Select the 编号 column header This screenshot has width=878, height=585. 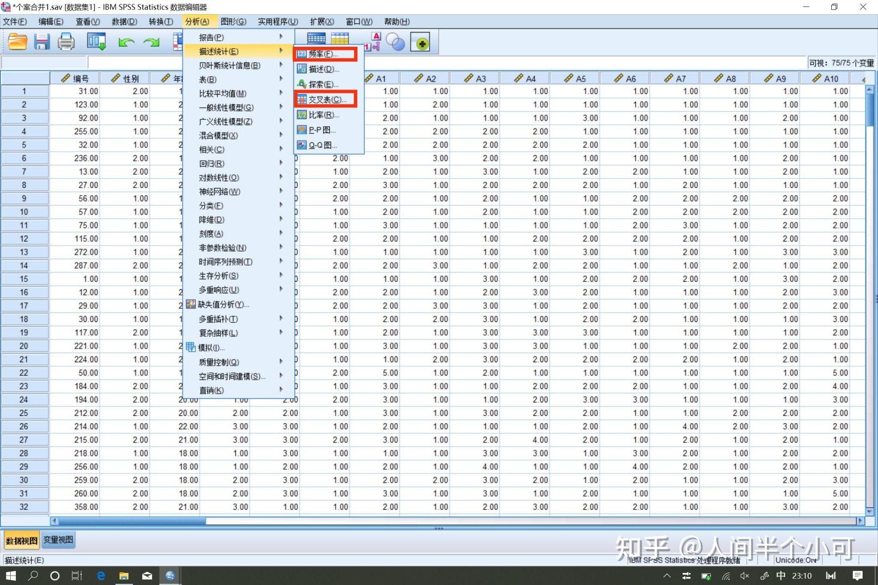pyautogui.click(x=75, y=78)
